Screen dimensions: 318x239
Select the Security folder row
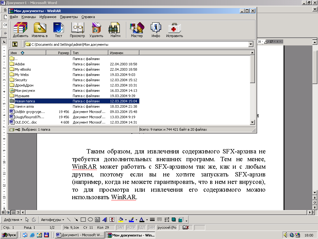pyautogui.click(x=74, y=80)
